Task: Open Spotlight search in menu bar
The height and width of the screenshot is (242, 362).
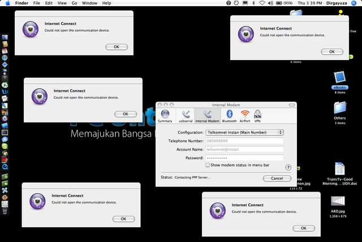Action: coord(354,3)
